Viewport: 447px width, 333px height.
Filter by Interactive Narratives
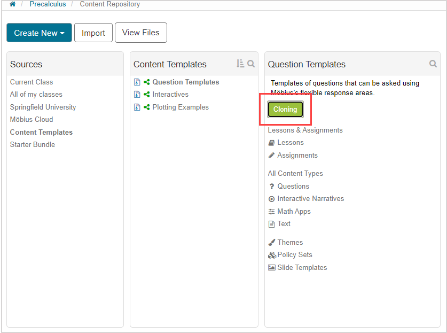click(x=310, y=199)
